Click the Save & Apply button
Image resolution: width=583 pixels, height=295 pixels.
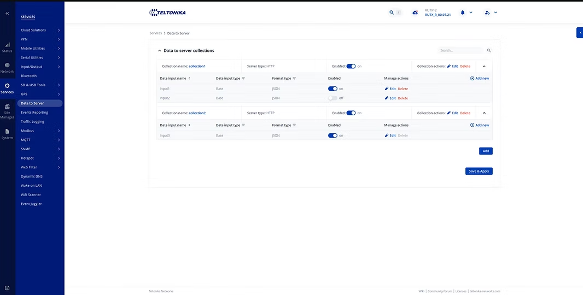coord(479,171)
